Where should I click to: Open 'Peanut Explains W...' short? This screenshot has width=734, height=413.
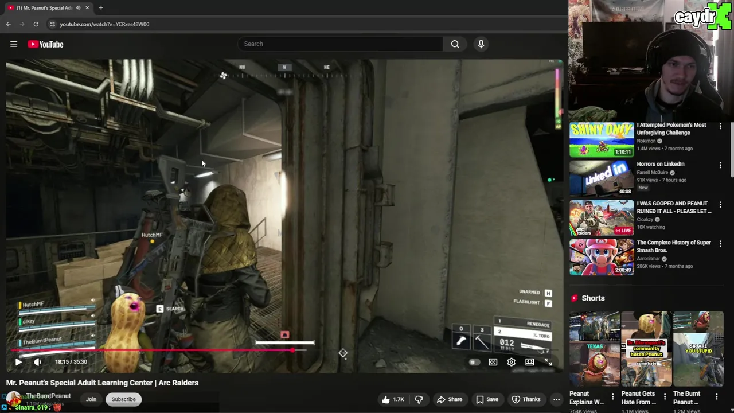pos(594,349)
